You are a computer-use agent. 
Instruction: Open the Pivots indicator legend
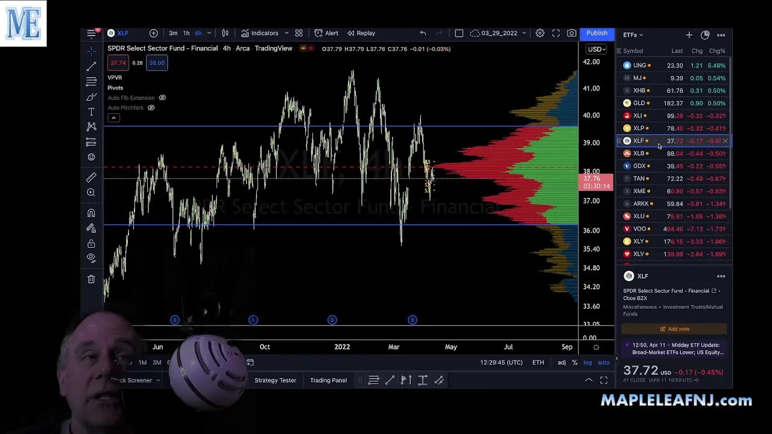(115, 88)
